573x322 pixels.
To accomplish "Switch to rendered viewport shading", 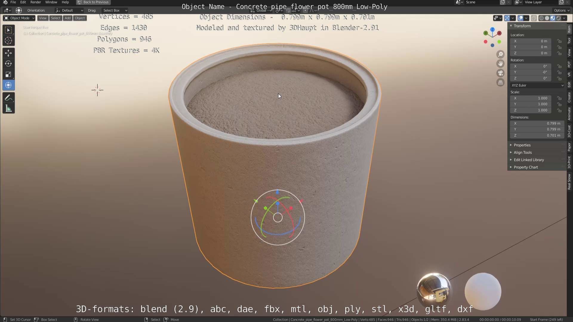I will [x=558, y=18].
